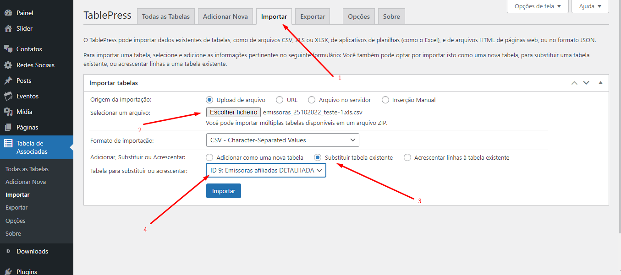
Task: Click the Painel dashboard icon
Action: 8,13
